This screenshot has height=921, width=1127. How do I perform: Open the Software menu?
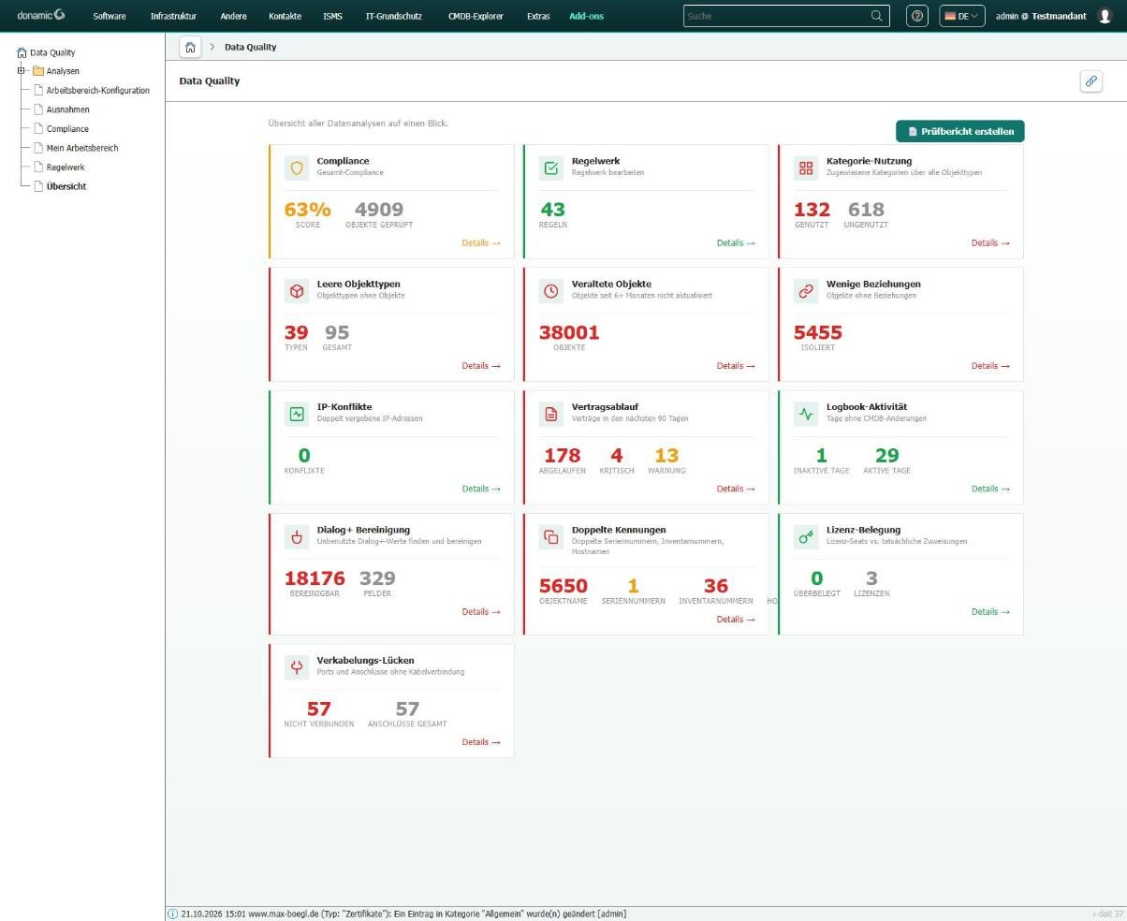point(110,16)
